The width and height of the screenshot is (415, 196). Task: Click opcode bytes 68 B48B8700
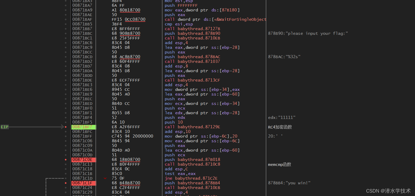tap(126, 183)
